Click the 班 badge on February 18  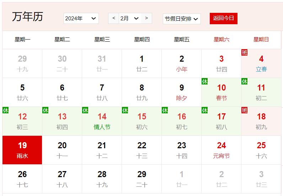coord(244,110)
